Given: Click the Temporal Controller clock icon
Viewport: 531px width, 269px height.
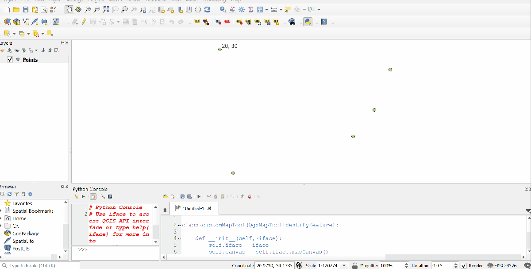Looking at the screenshot, I should pos(198,9).
